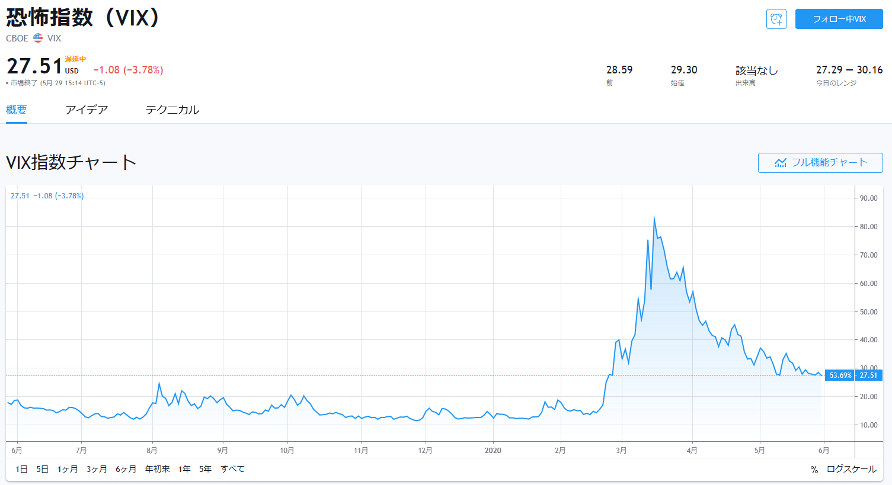892x485 pixels.
Task: Set chart range to 3ヶ月
Action: pyautogui.click(x=97, y=469)
